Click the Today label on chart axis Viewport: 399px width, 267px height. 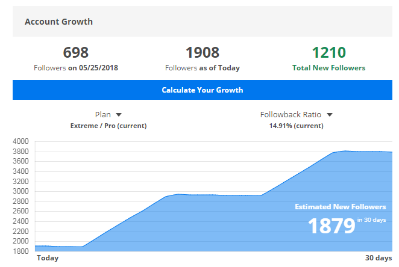coord(48,258)
